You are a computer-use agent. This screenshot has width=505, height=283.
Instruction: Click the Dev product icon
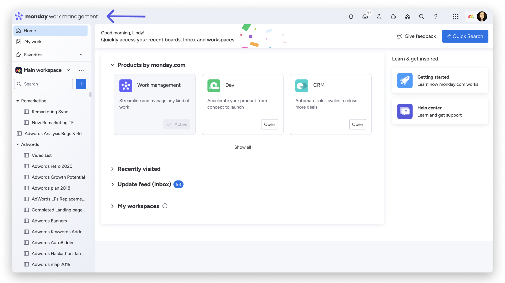(x=214, y=85)
